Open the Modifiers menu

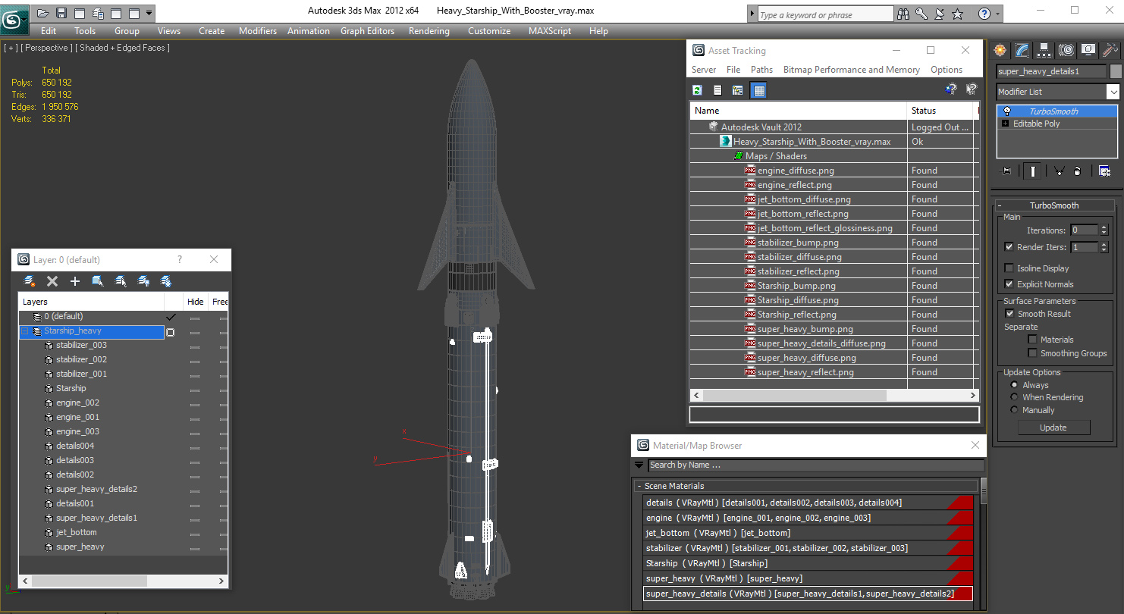pyautogui.click(x=257, y=31)
